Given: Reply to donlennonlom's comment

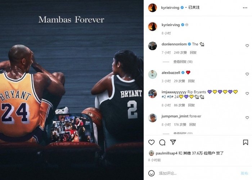Looking at the screenshot, I should (x=193, y=53).
